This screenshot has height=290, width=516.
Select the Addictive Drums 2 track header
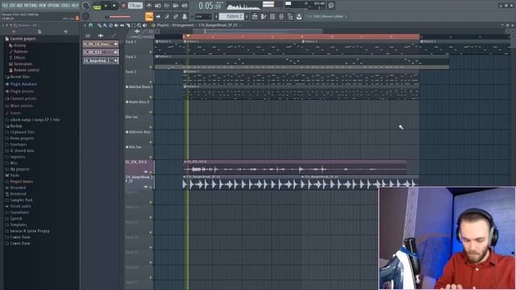139,91
